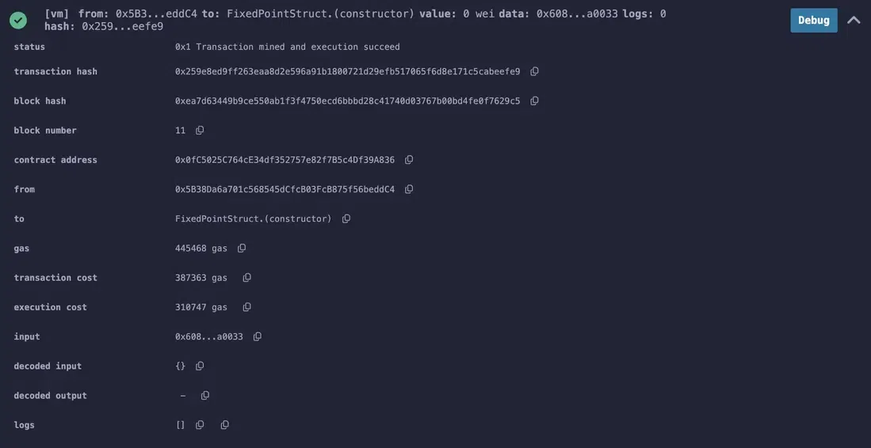Copy the execution cost value
The width and height of the screenshot is (871, 448).
point(246,306)
